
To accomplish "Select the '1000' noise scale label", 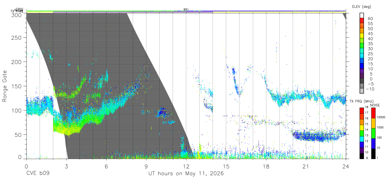I will click(380, 127).
